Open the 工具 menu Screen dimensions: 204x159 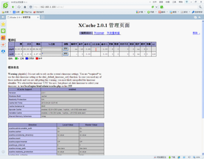[174, 2]
